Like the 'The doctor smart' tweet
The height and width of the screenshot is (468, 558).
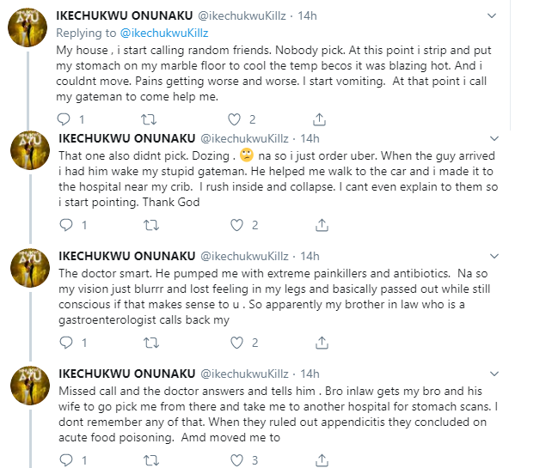click(x=236, y=343)
